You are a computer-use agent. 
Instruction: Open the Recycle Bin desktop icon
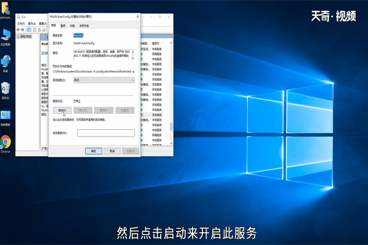click(6, 90)
